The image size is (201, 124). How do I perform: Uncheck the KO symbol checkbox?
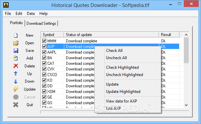coord(44,80)
